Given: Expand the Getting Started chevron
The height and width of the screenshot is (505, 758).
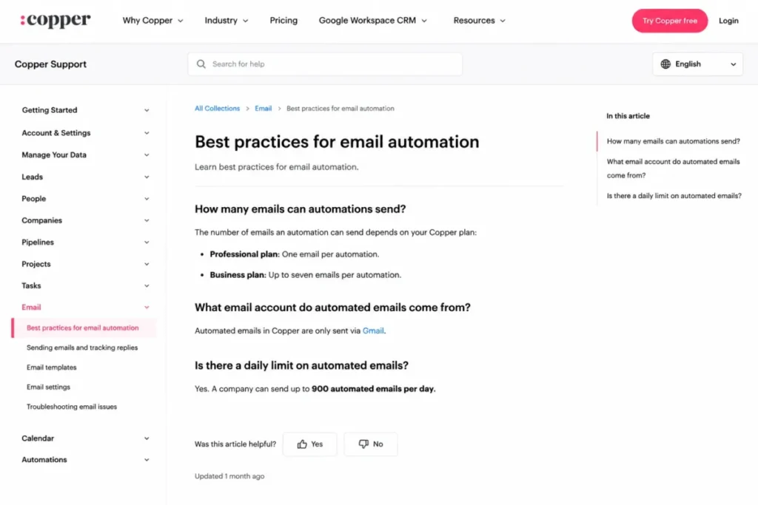Looking at the screenshot, I should point(147,111).
